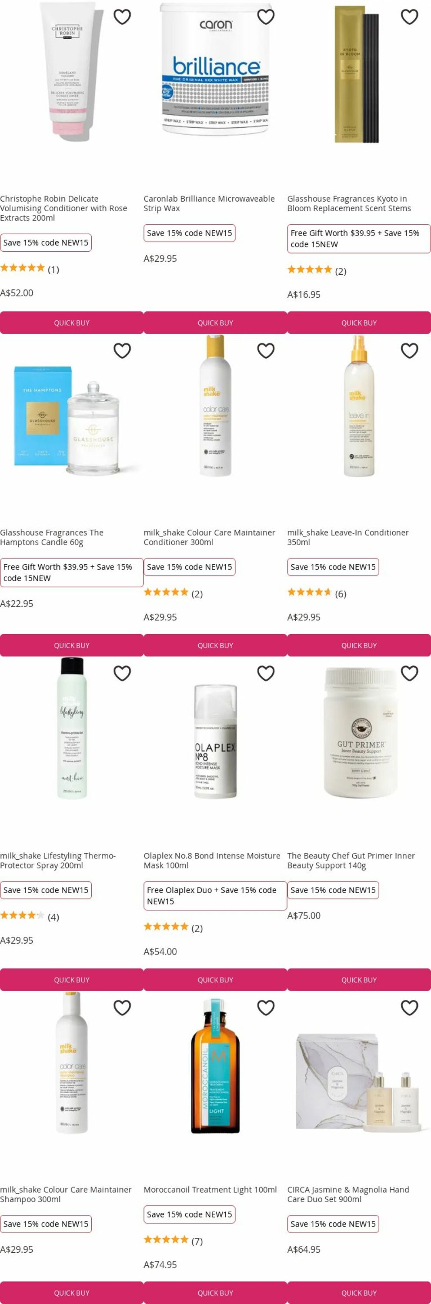431x1304 pixels.
Task: Favorite Glasshouse Kyoto in Bloom scent stems
Action: [x=409, y=17]
